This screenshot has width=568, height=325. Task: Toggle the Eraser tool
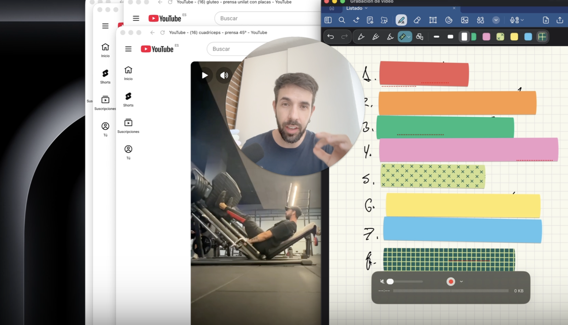[x=417, y=20]
